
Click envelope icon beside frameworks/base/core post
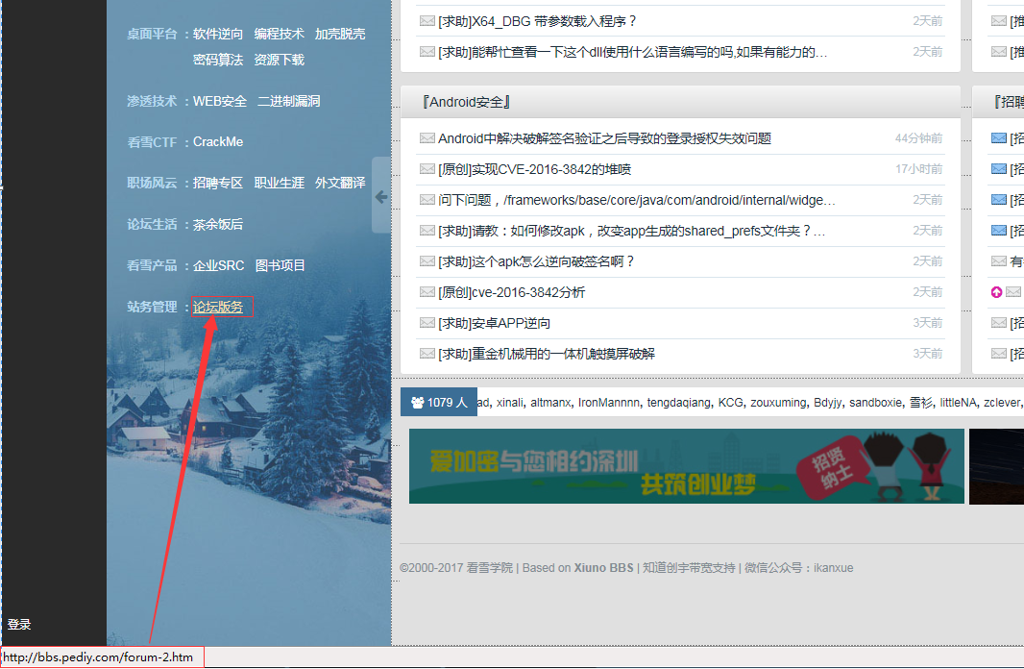[x=427, y=200]
